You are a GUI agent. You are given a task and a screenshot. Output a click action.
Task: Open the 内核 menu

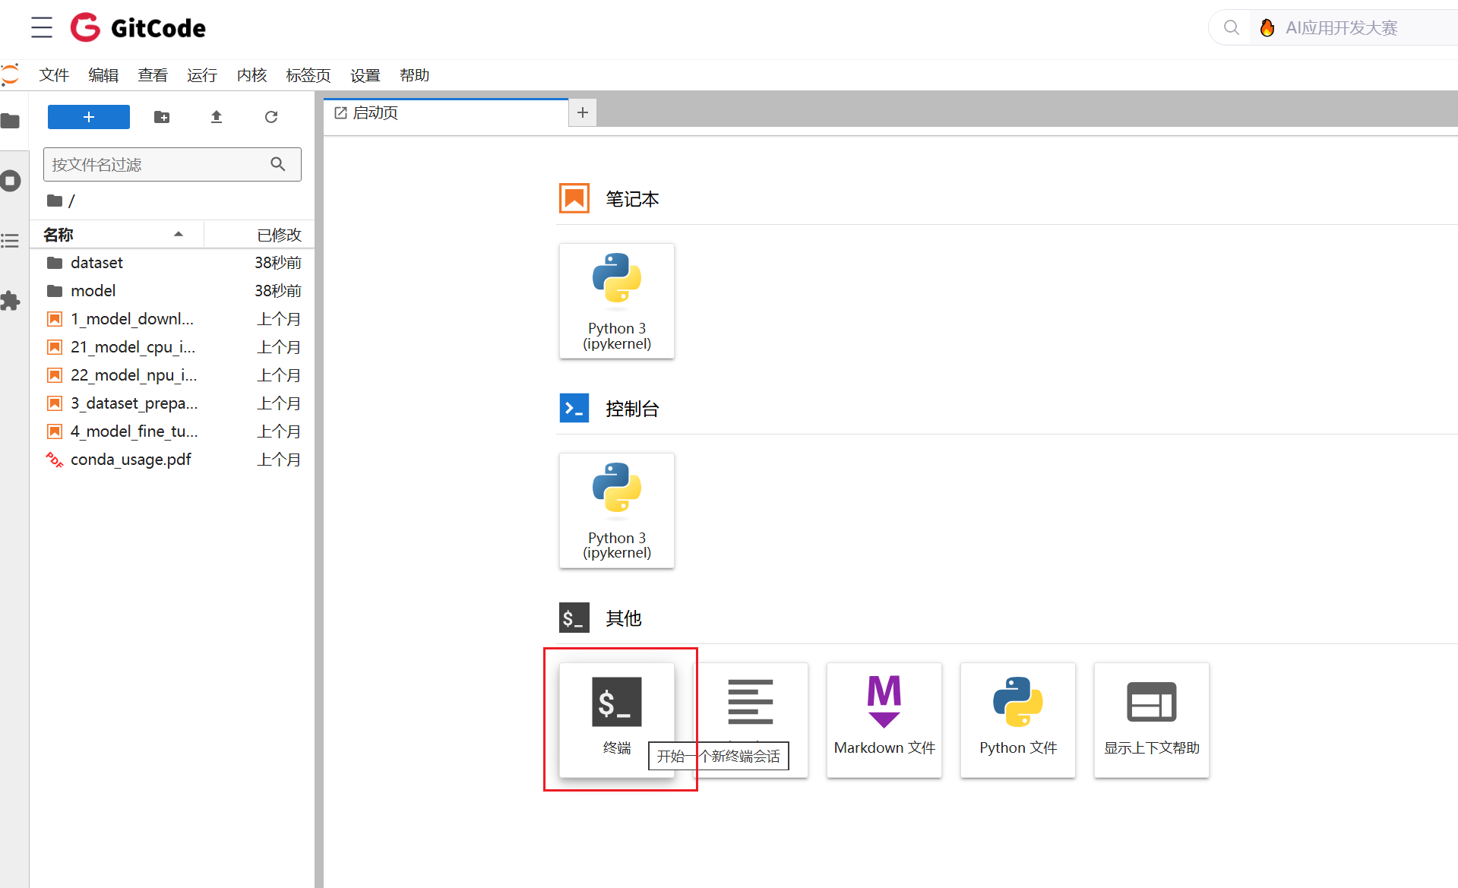[x=251, y=75]
